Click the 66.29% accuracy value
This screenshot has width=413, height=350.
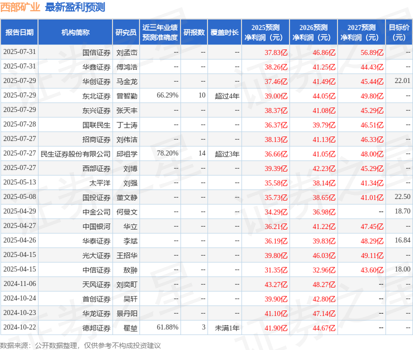coord(167,95)
